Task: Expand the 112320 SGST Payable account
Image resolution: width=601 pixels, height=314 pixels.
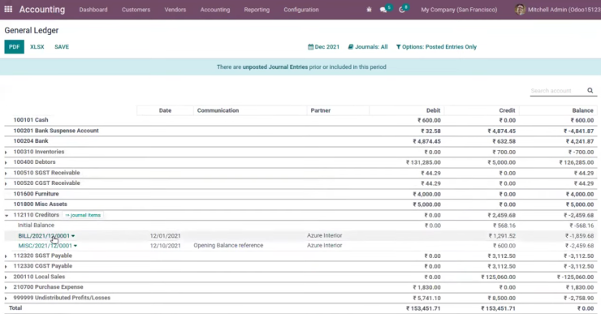Action: tap(6, 256)
